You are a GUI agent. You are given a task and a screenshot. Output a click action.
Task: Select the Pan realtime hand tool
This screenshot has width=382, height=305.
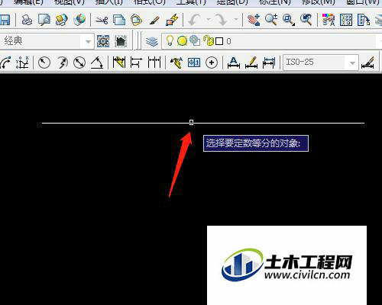coord(254,20)
